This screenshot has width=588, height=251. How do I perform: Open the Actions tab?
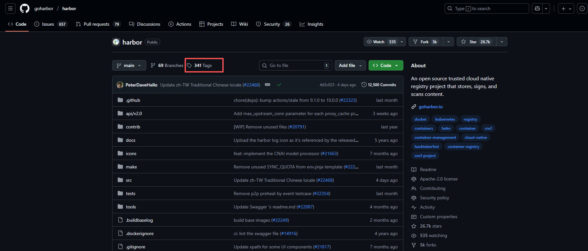pos(180,24)
